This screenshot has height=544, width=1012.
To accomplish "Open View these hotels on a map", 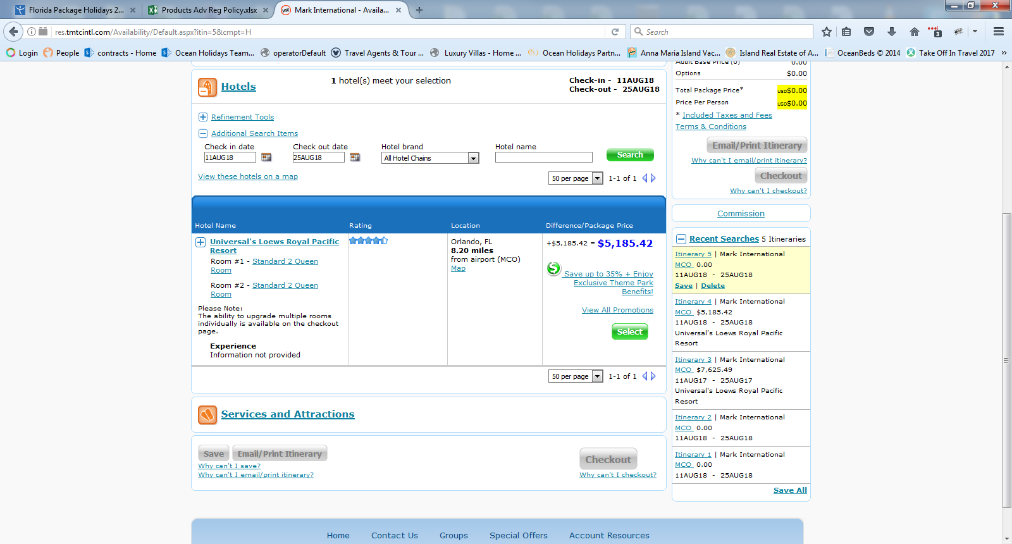I will 248,176.
